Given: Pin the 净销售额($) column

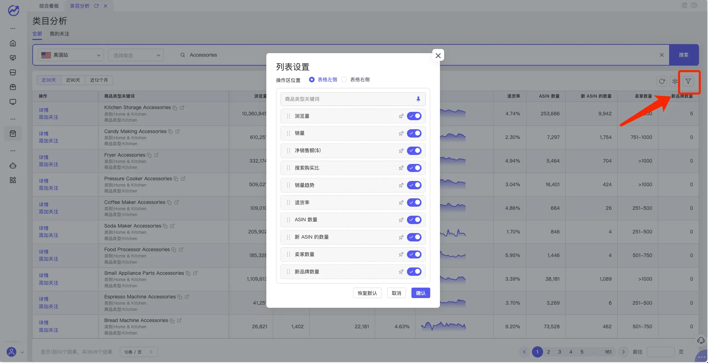Looking at the screenshot, I should point(401,150).
